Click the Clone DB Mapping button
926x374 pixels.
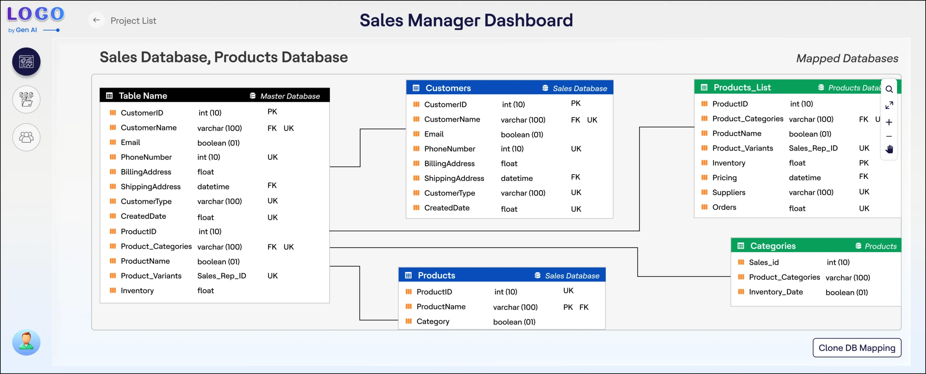point(857,348)
